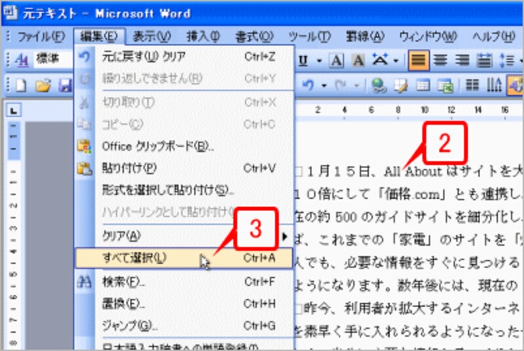Click the Text Direction icon
The width and height of the screenshot is (524, 351).
[x=494, y=85]
